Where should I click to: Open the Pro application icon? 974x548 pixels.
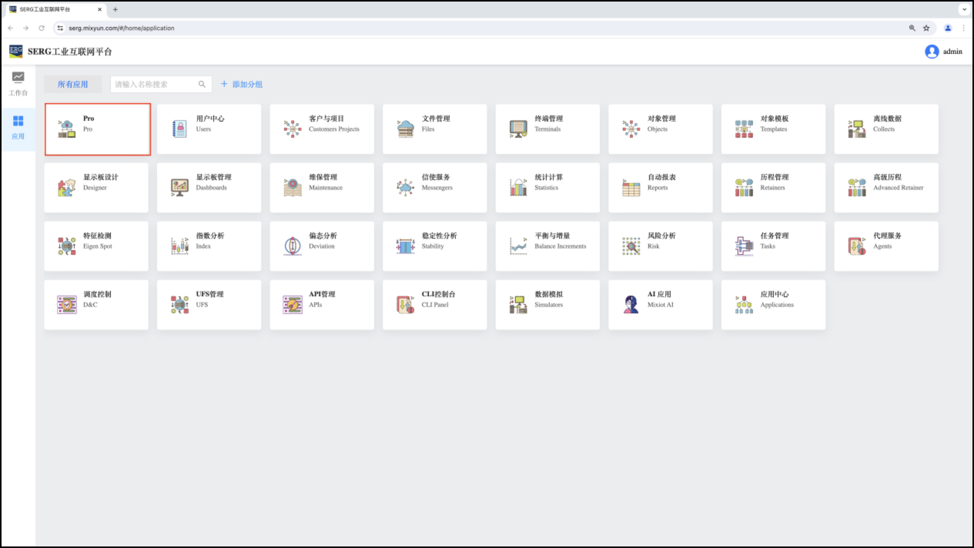[x=67, y=129]
